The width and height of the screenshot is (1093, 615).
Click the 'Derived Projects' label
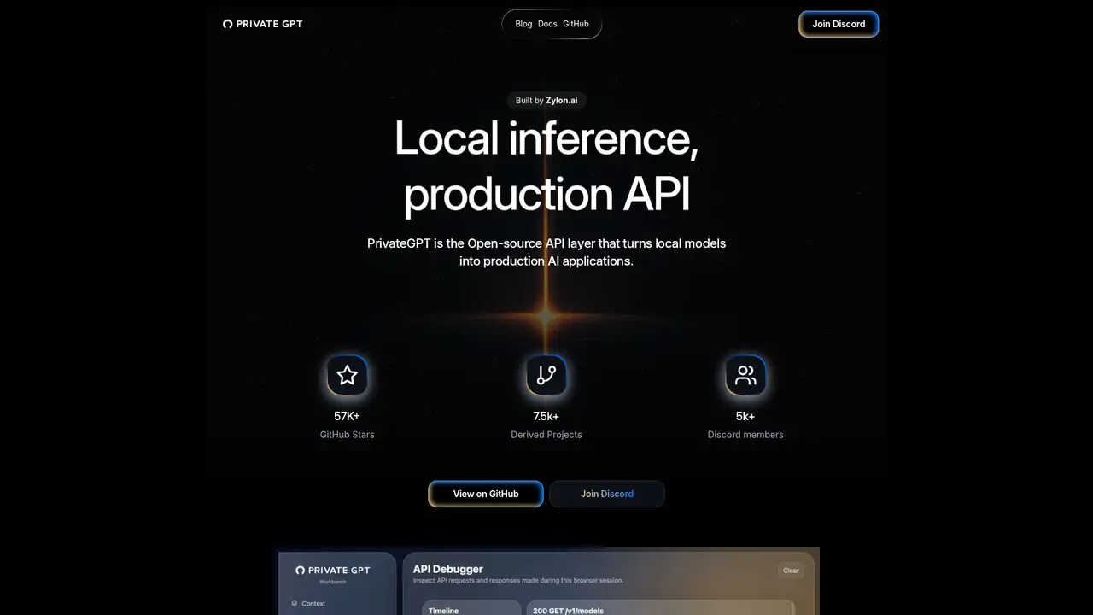click(546, 435)
